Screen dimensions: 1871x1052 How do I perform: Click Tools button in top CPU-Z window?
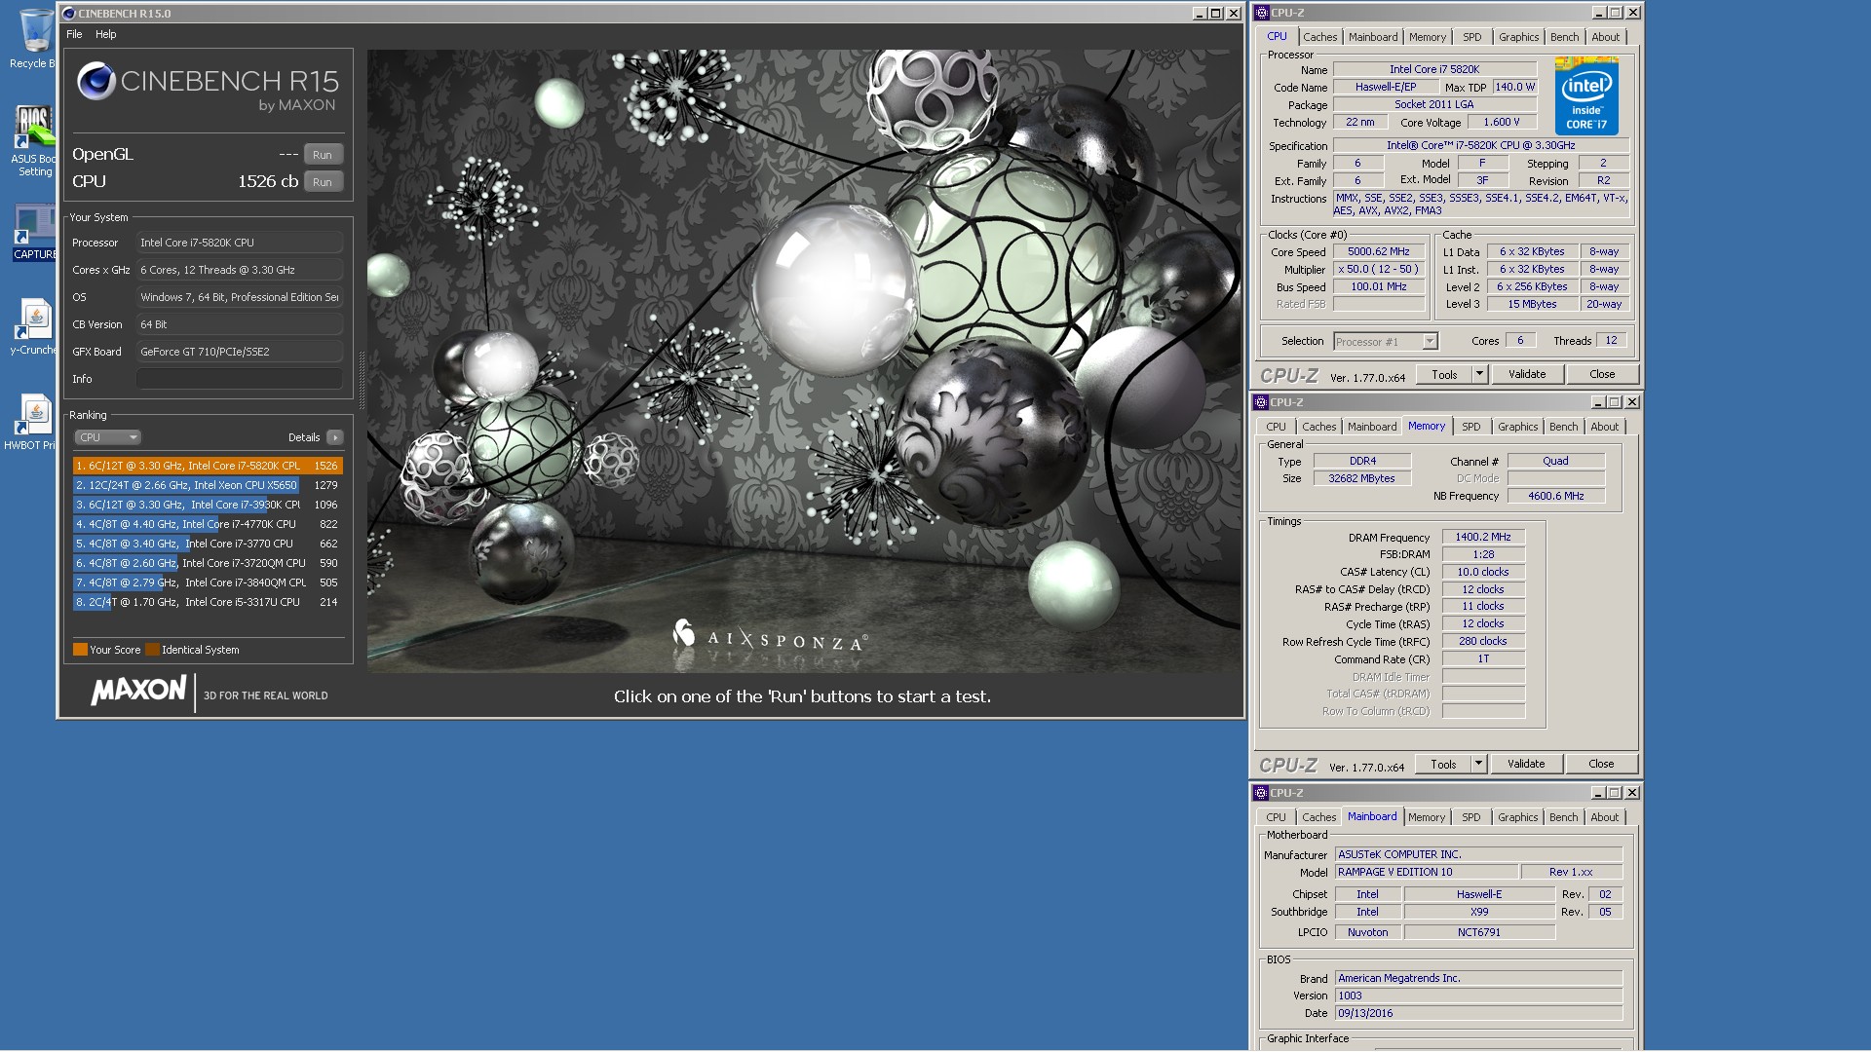[x=1444, y=374]
